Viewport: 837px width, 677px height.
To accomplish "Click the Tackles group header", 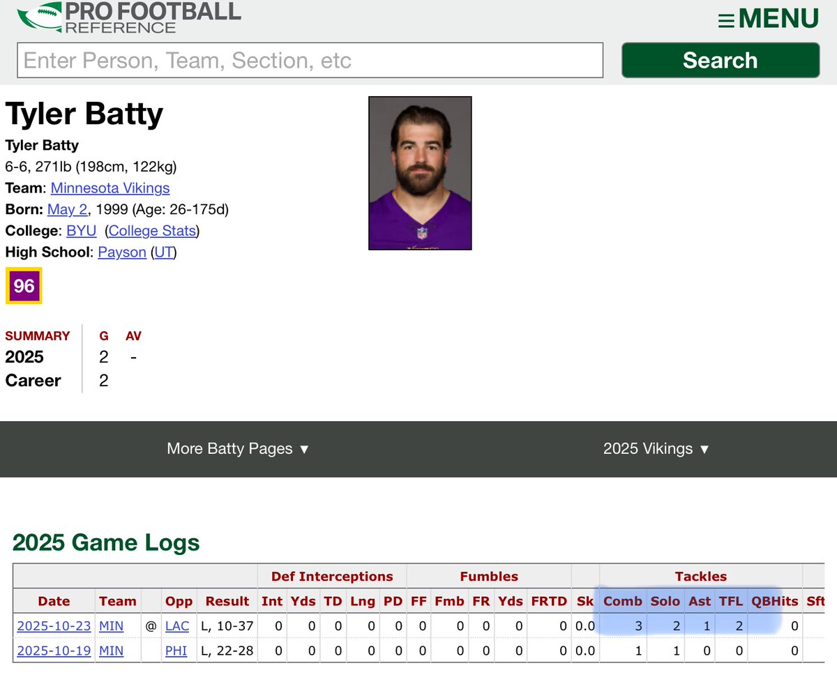I will pyautogui.click(x=701, y=577).
